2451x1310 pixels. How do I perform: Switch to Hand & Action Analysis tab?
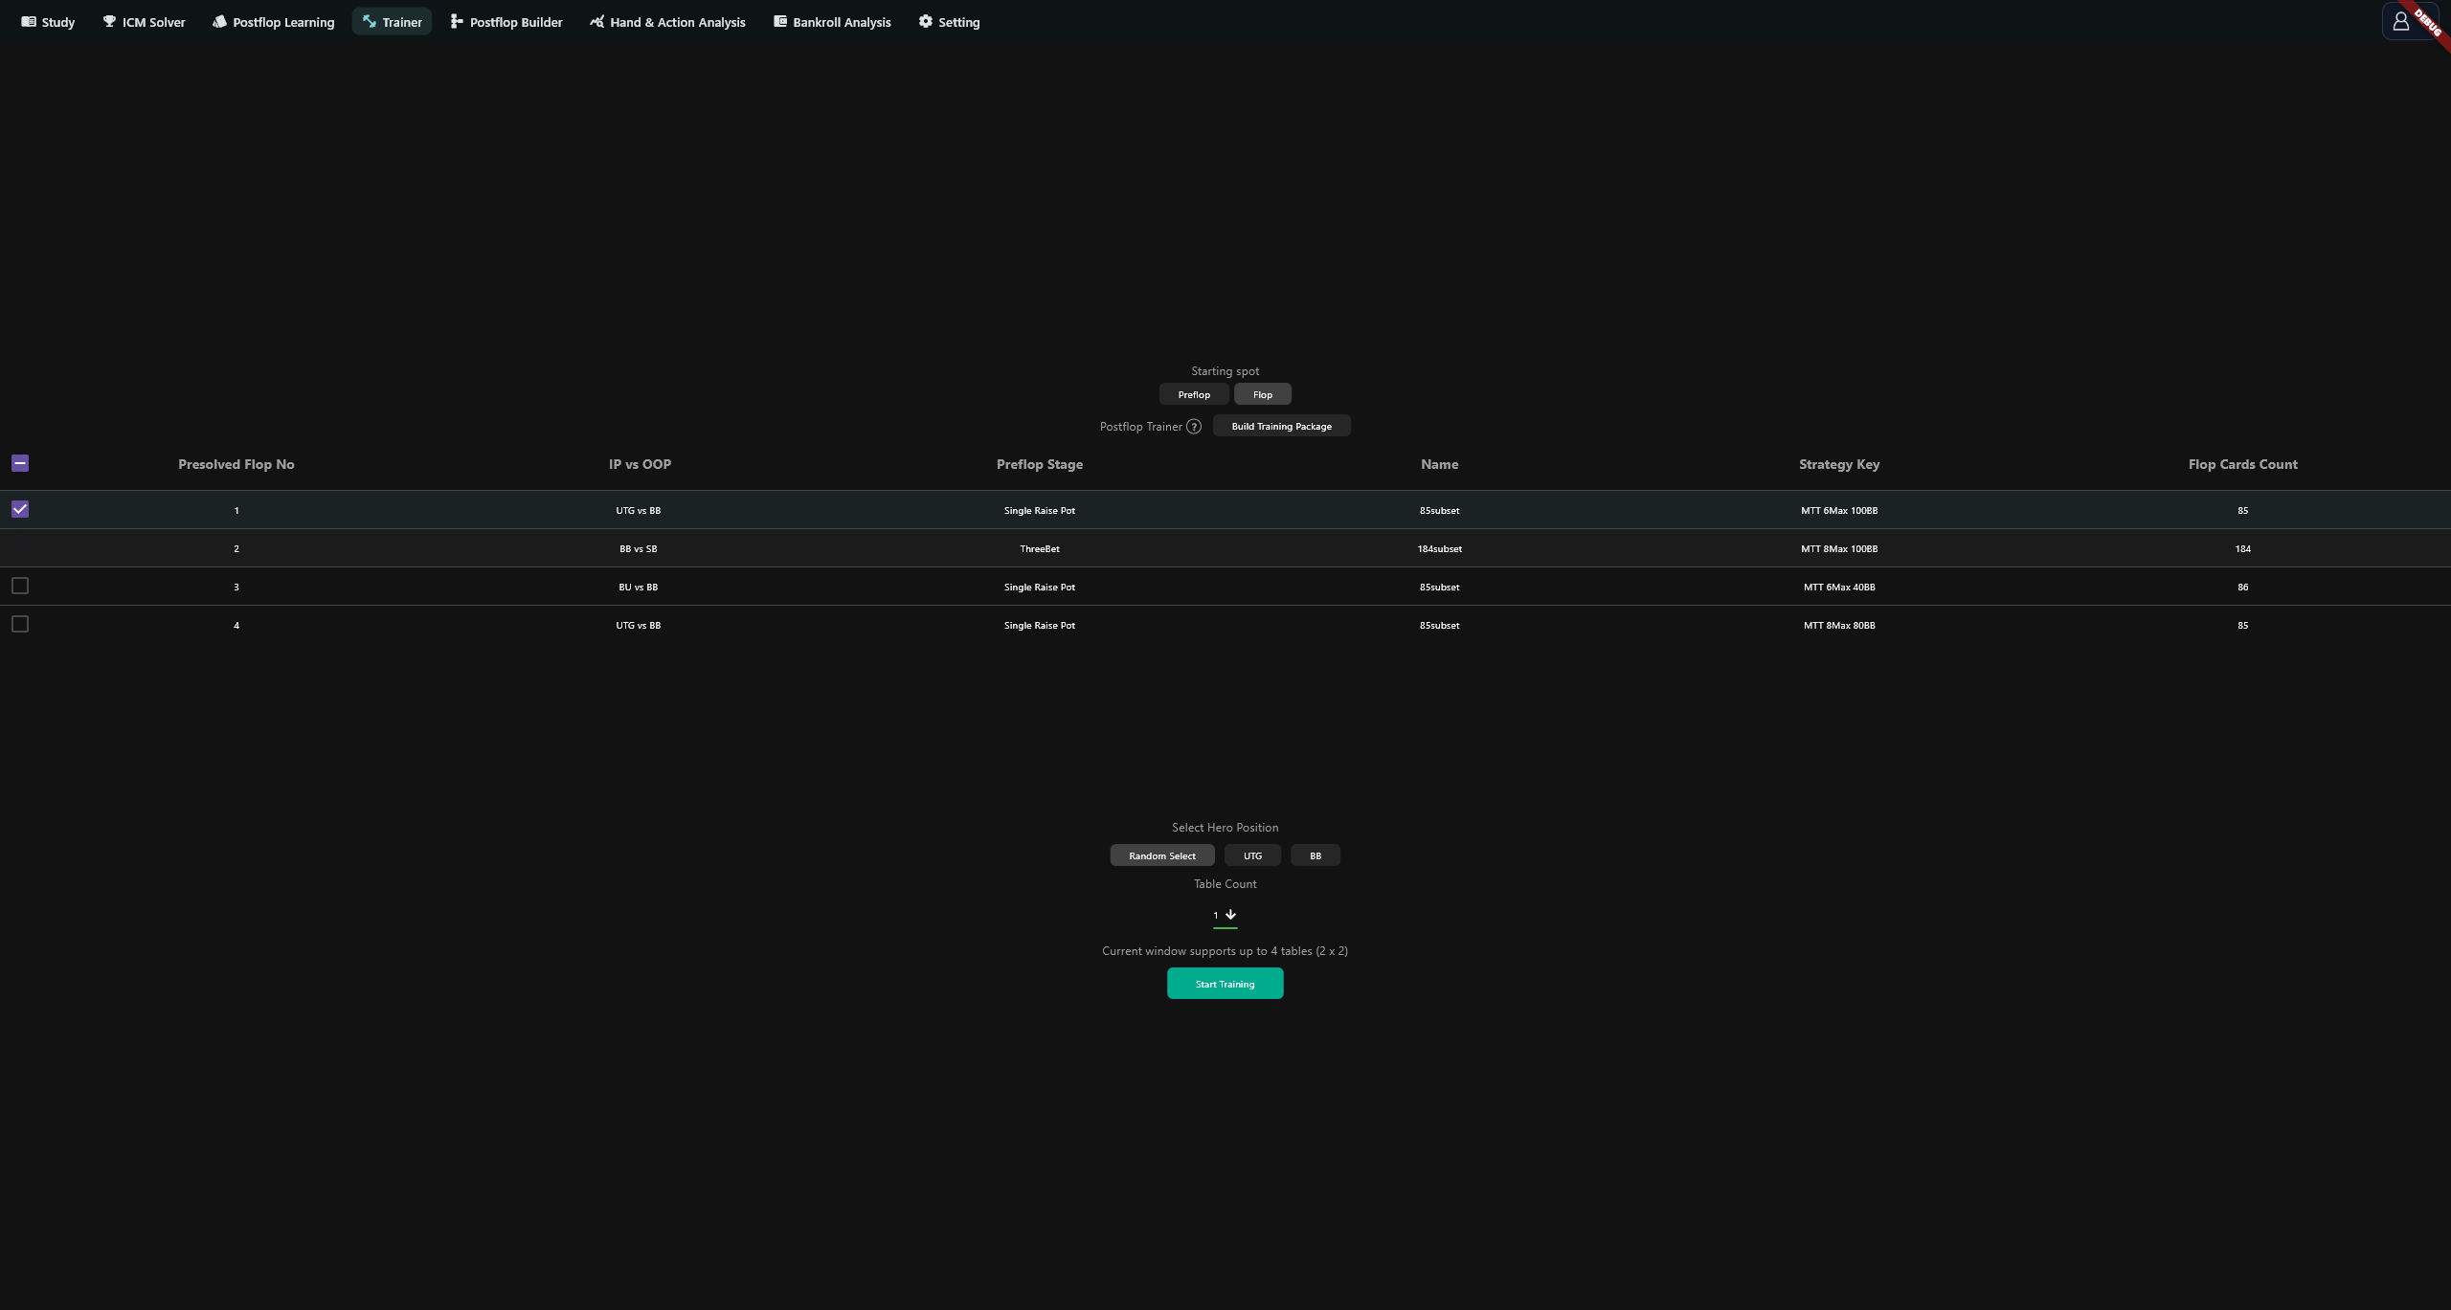[x=667, y=22]
